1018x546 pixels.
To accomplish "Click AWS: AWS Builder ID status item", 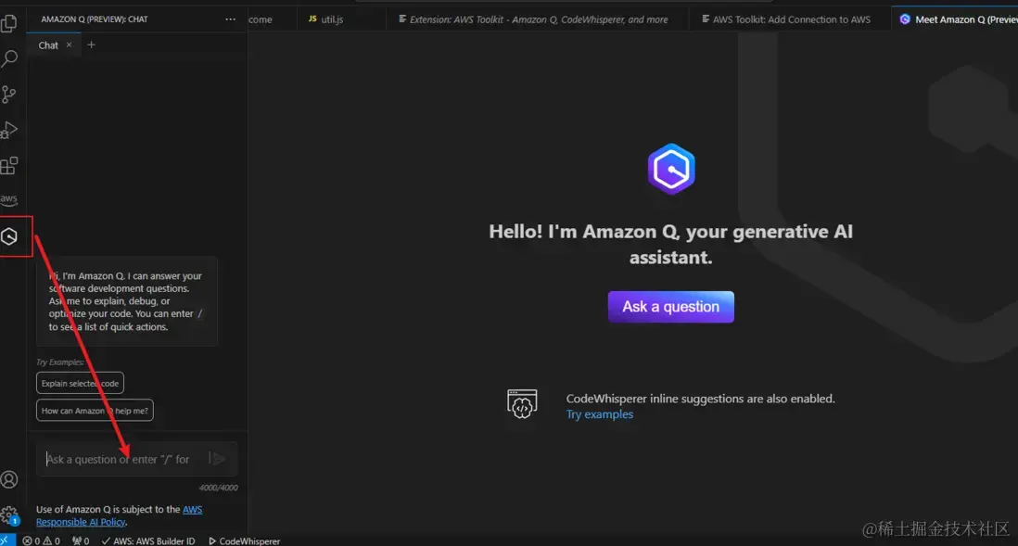I will 148,540.
